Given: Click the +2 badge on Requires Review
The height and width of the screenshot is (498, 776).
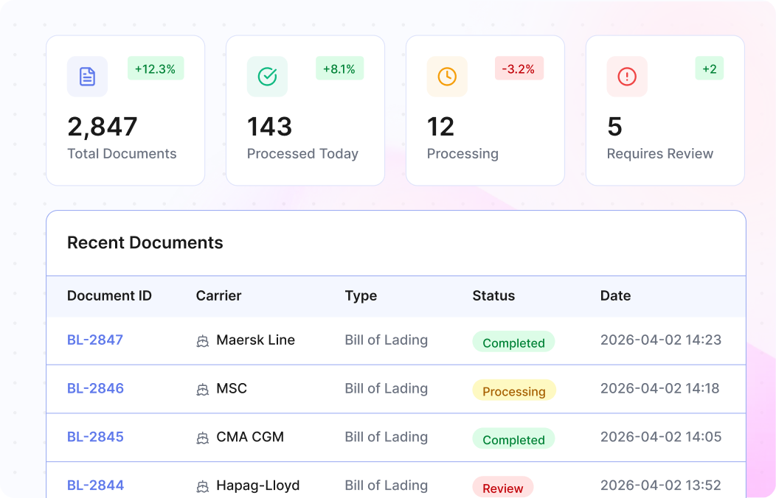Looking at the screenshot, I should pos(709,69).
